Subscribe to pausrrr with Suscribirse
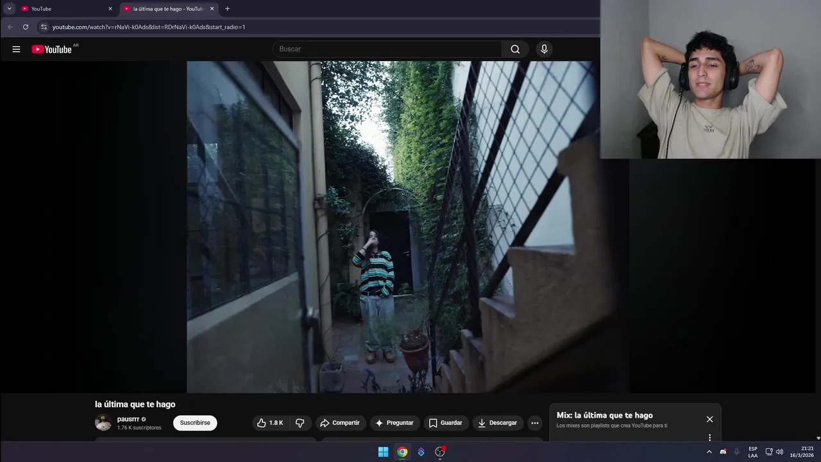821x462 pixels. [x=195, y=423]
